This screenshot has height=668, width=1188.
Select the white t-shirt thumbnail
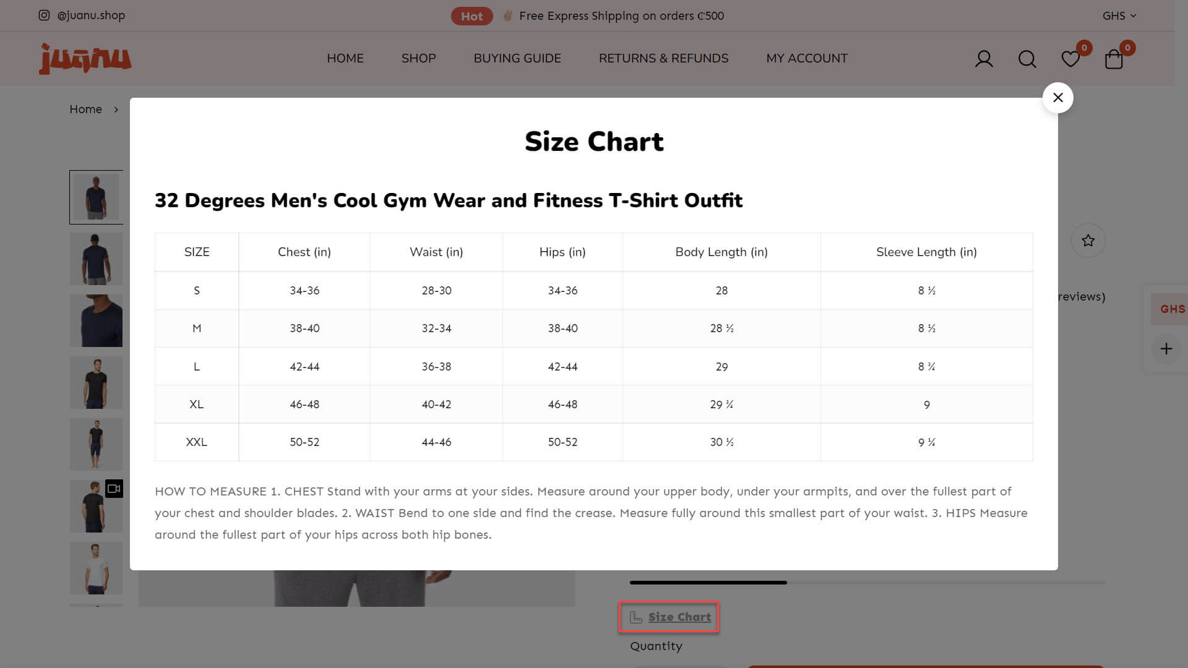click(96, 568)
